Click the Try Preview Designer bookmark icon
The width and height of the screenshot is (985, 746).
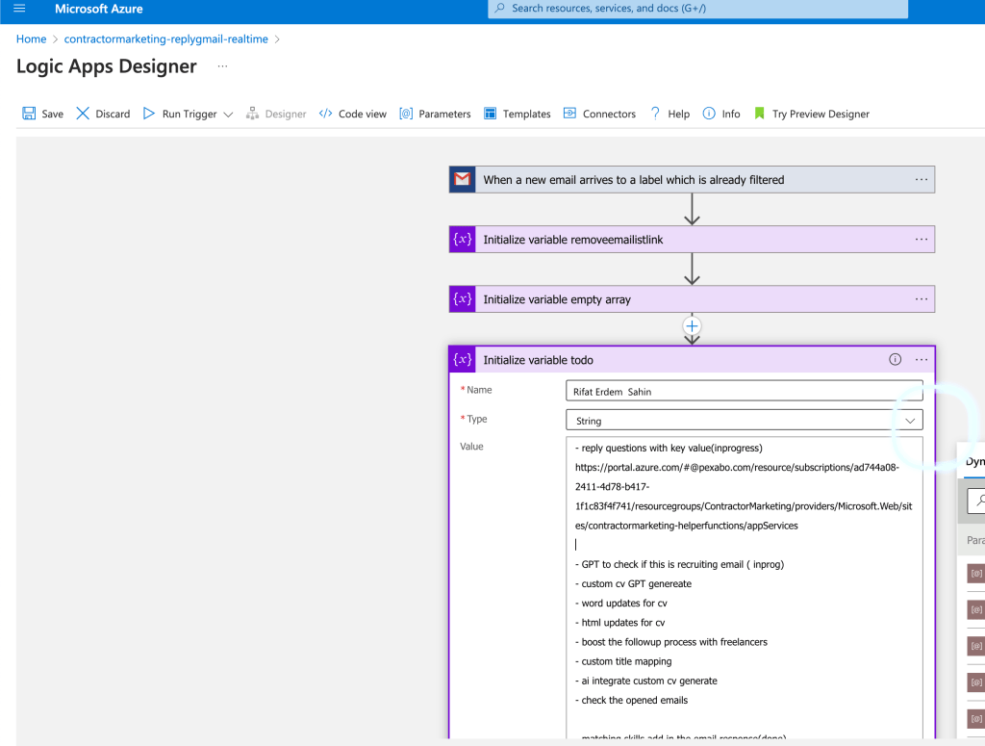tap(760, 114)
